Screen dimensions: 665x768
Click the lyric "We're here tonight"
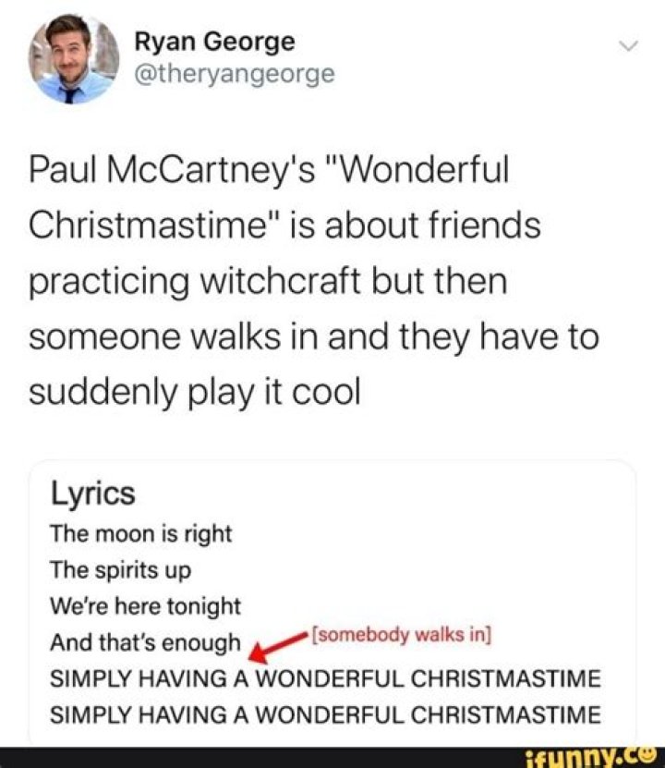click(x=145, y=606)
